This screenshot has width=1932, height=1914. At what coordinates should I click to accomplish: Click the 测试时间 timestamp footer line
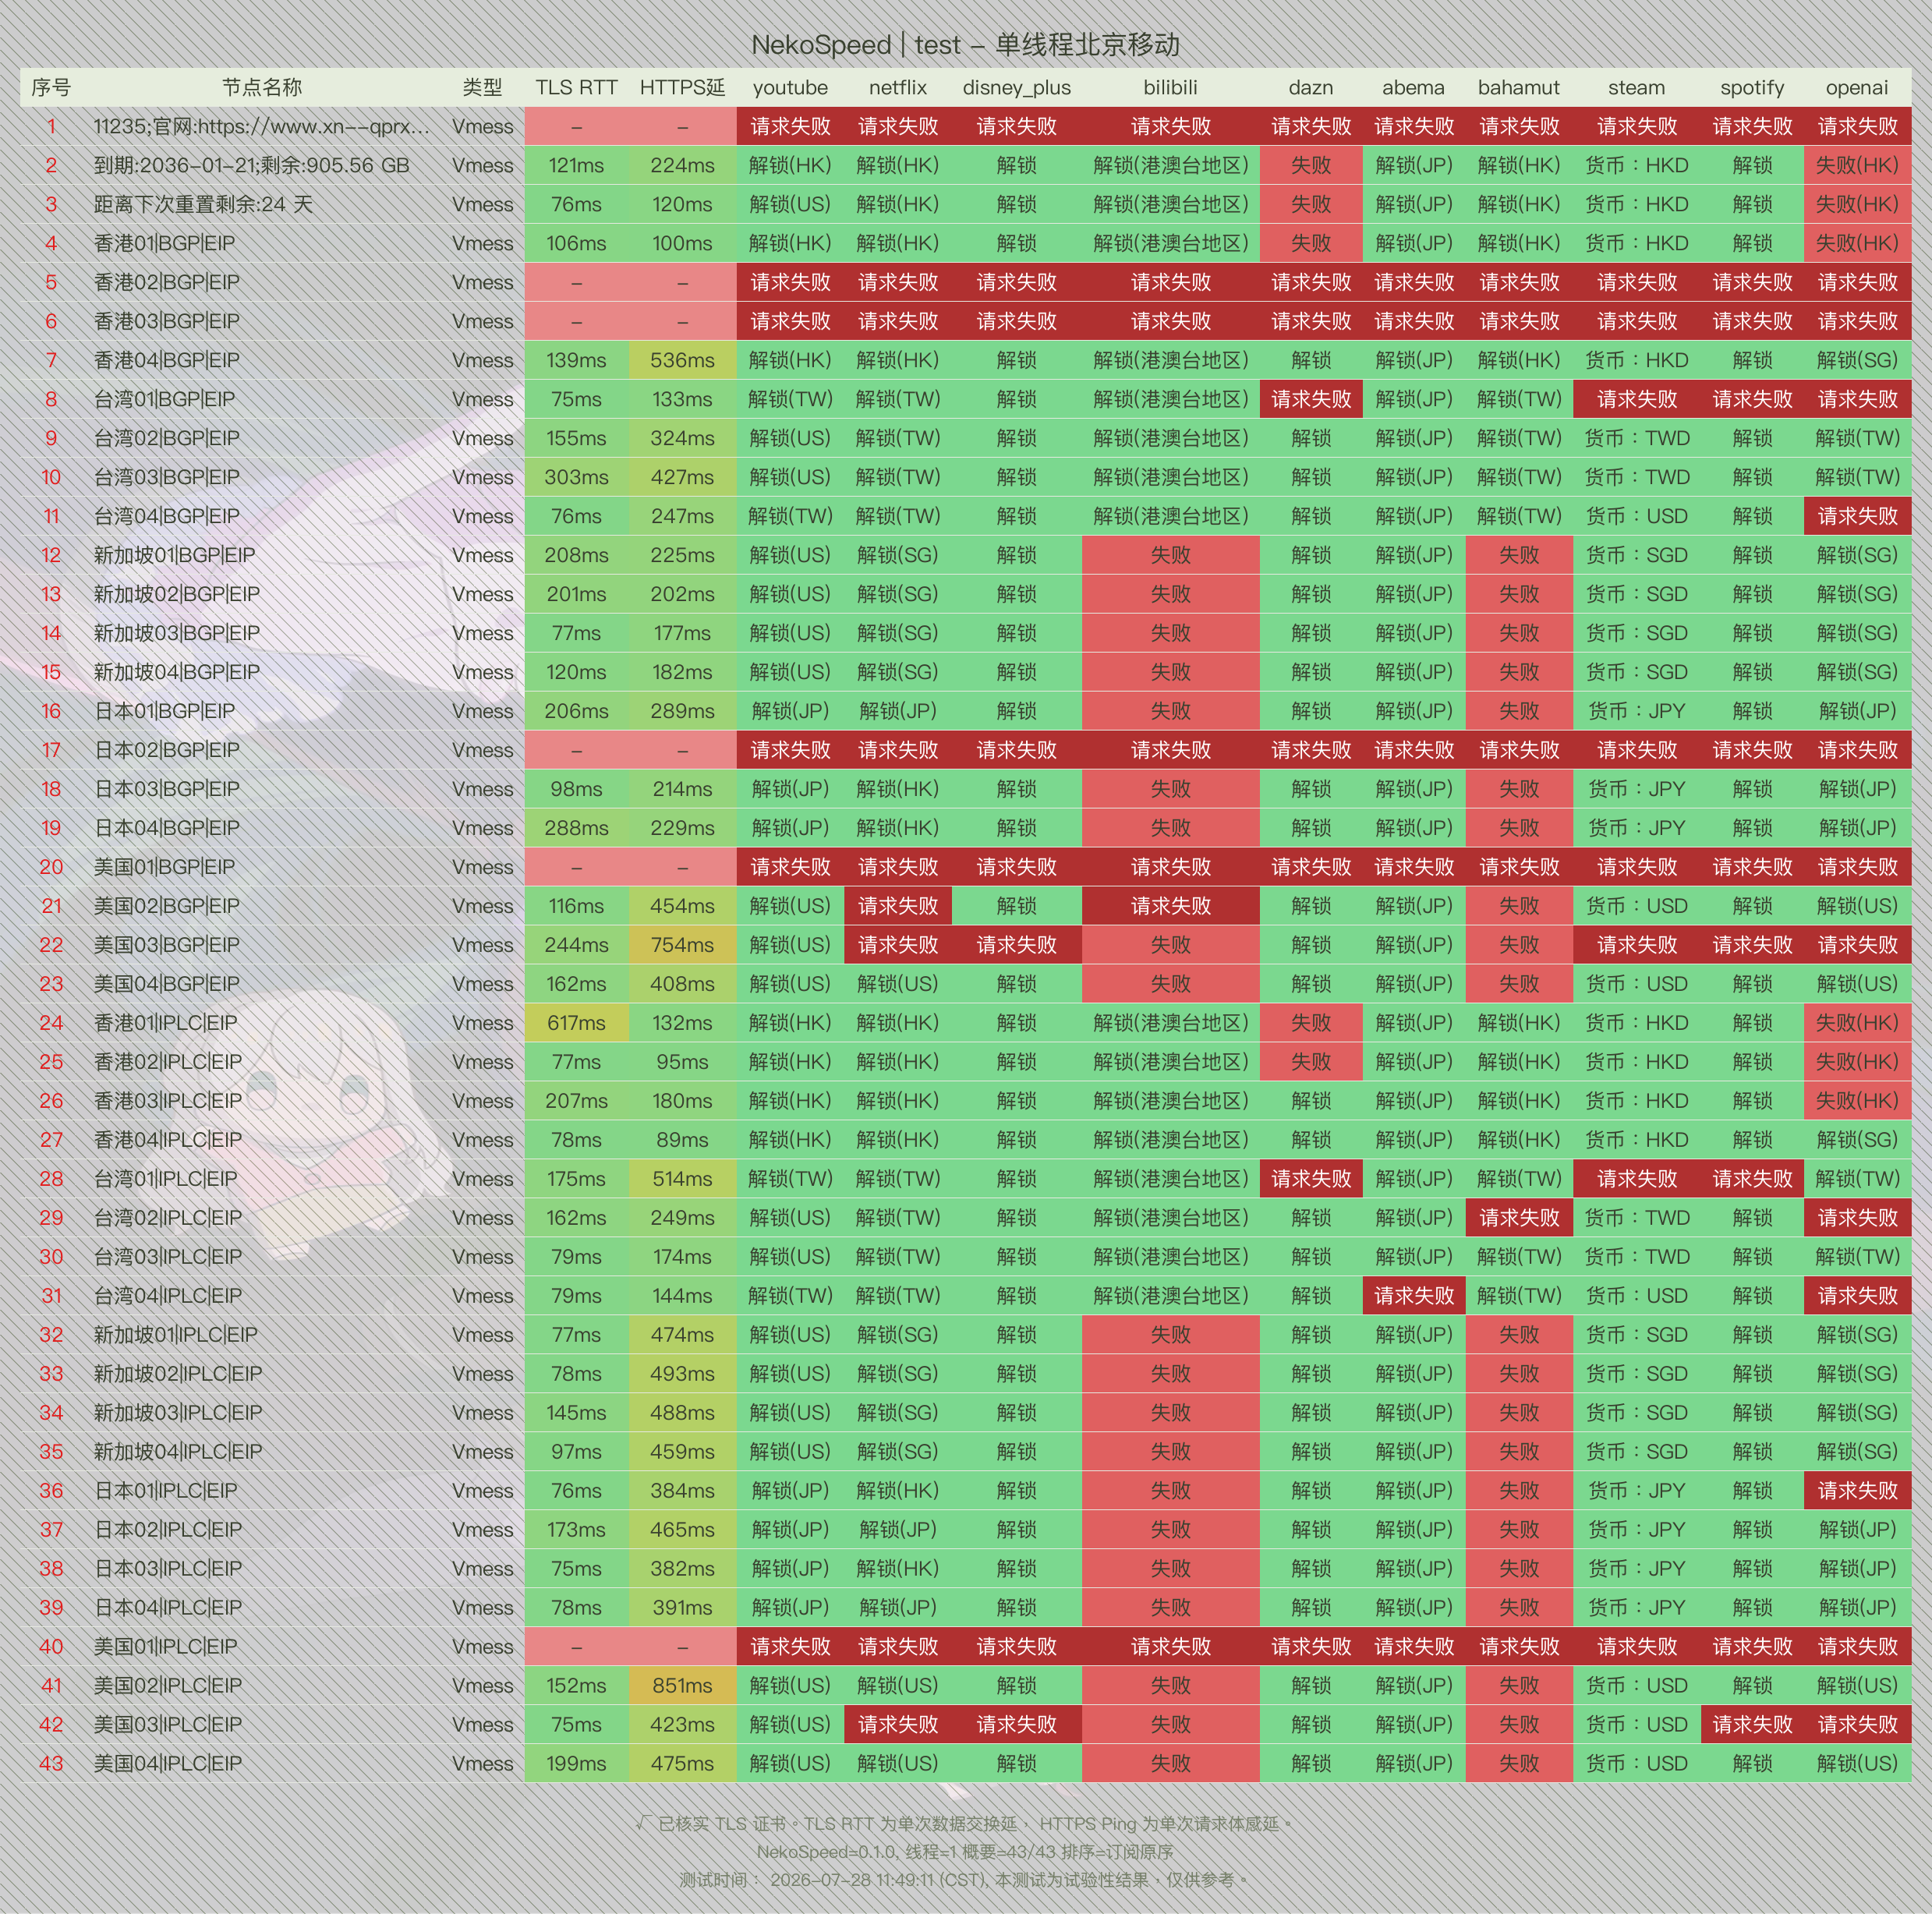point(965,1879)
